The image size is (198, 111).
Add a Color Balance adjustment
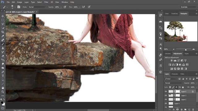pos(173,65)
